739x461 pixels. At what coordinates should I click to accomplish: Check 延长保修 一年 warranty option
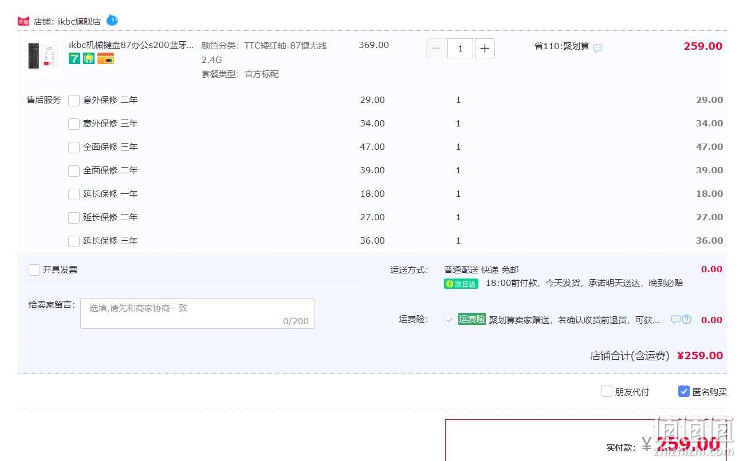click(74, 194)
